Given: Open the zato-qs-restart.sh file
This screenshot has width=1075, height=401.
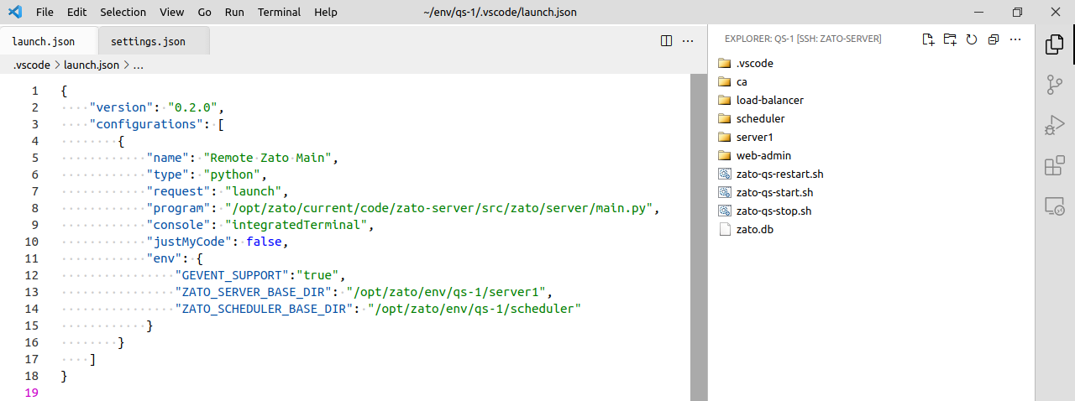Looking at the screenshot, I should pyautogui.click(x=779, y=174).
